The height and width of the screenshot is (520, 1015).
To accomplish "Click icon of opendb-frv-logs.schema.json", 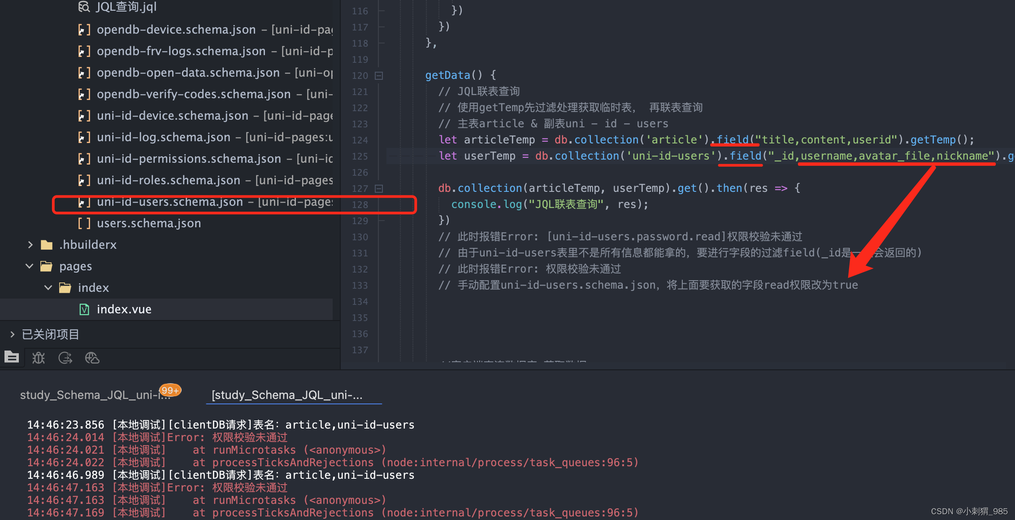I will tap(84, 51).
